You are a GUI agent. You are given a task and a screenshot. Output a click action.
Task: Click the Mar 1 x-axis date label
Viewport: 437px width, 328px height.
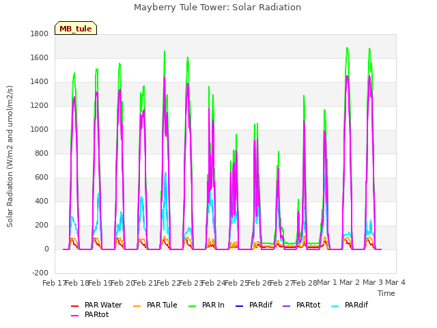point(327,282)
